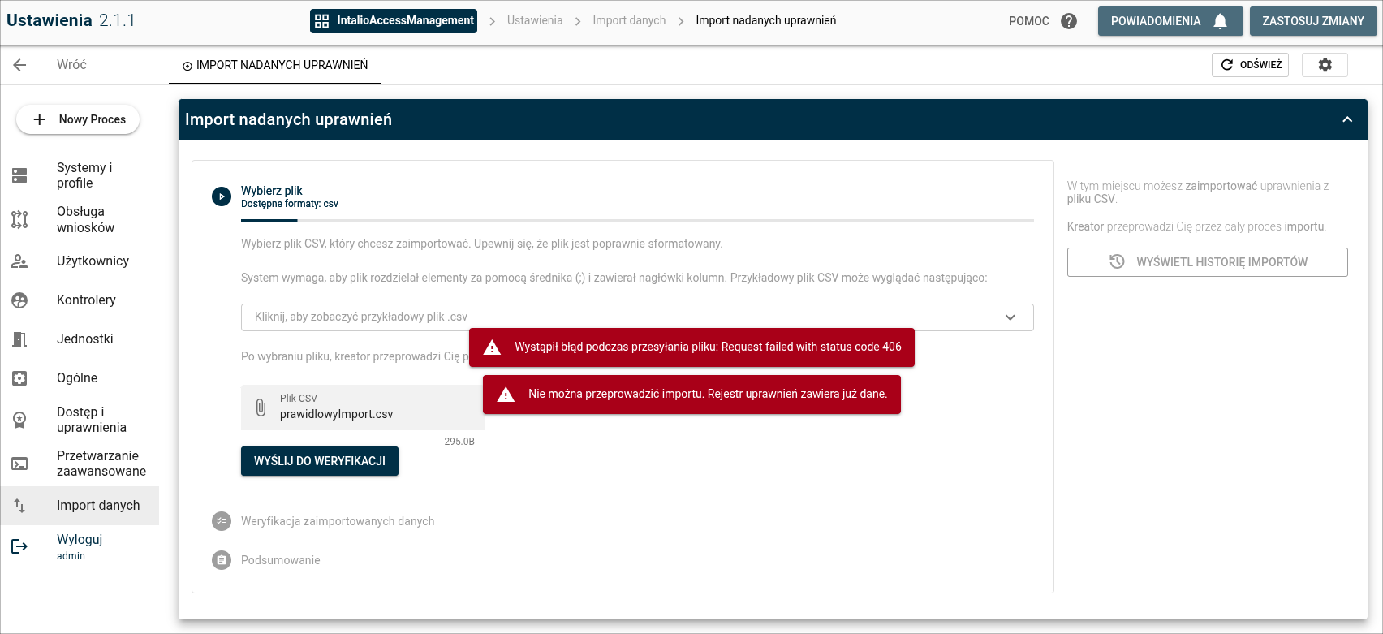This screenshot has height=634, width=1383.
Task: Open Systemy i profile sidebar icon
Action: [x=20, y=175]
